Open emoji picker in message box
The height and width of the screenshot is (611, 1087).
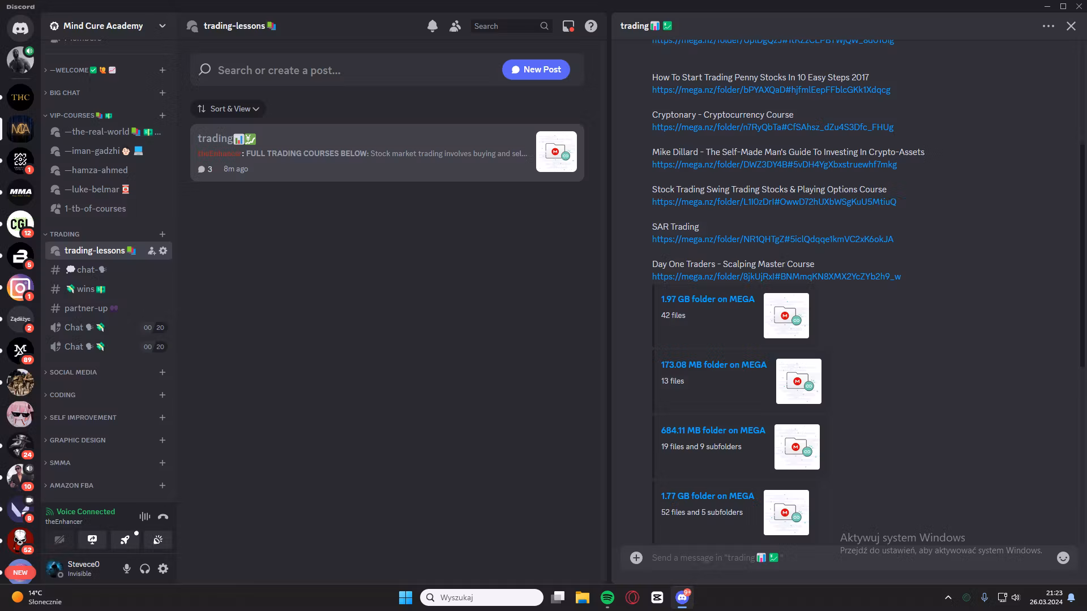tap(1063, 558)
